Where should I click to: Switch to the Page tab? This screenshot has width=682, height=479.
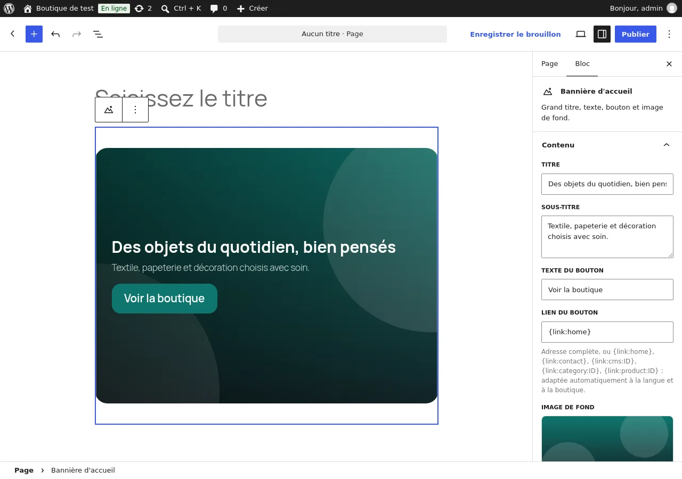pos(550,64)
